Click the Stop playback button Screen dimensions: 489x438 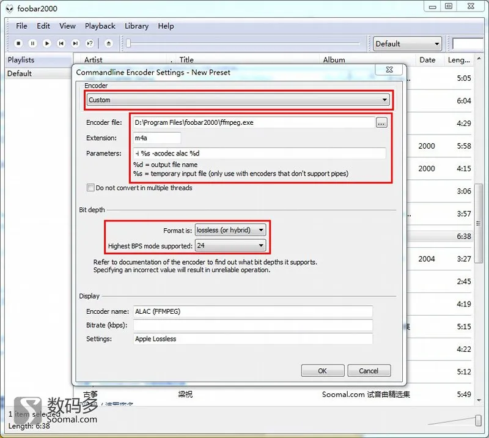point(18,43)
